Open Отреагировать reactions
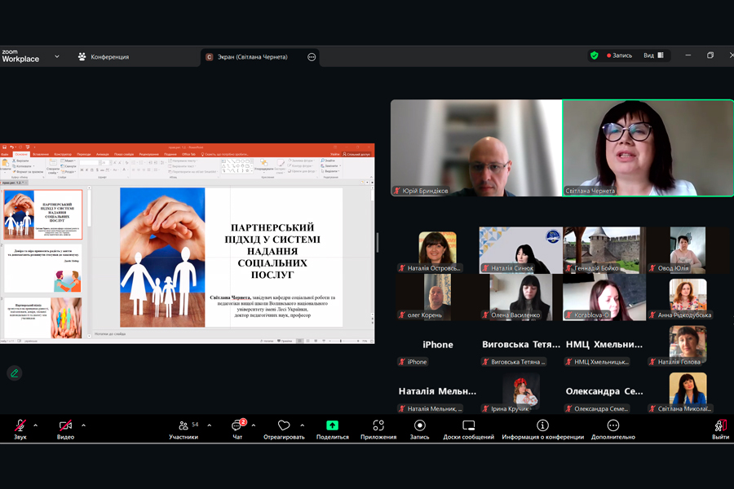This screenshot has width=734, height=489. coord(284,429)
